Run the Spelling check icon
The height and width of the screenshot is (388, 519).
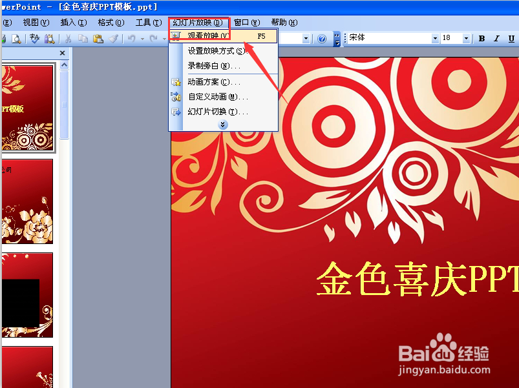[x=34, y=38]
